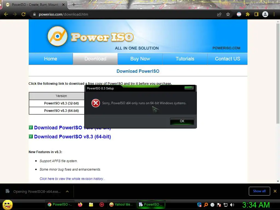The width and height of the screenshot is (280, 210).
Task: Click the red error icon in dialog
Action: pos(96,103)
